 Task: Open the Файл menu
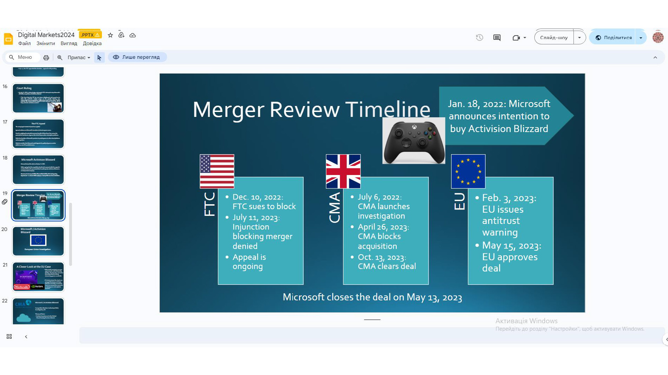[x=24, y=43]
